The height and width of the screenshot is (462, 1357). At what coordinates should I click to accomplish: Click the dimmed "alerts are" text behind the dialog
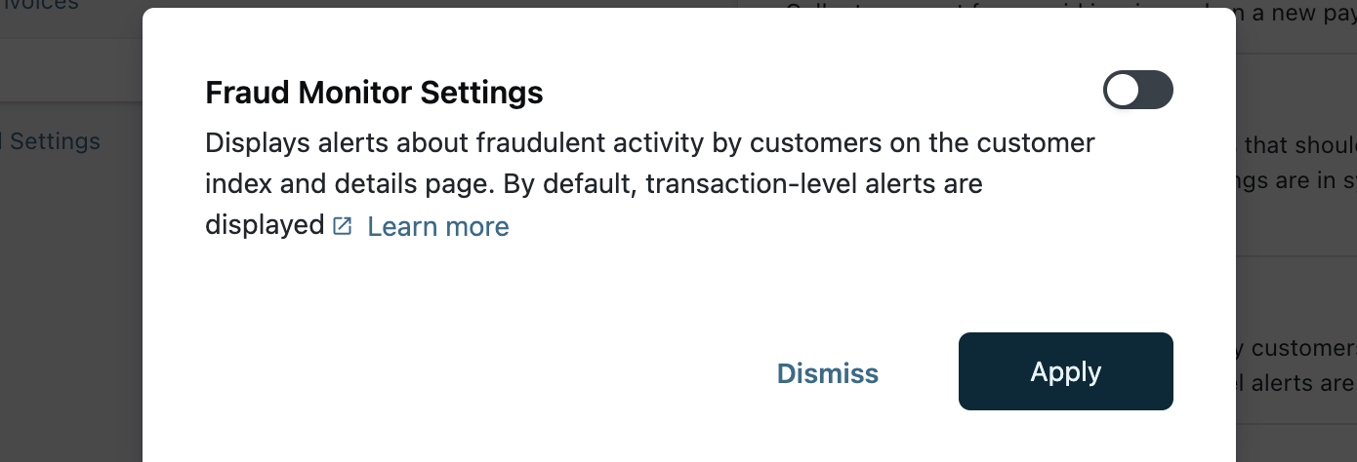pos(1300,382)
